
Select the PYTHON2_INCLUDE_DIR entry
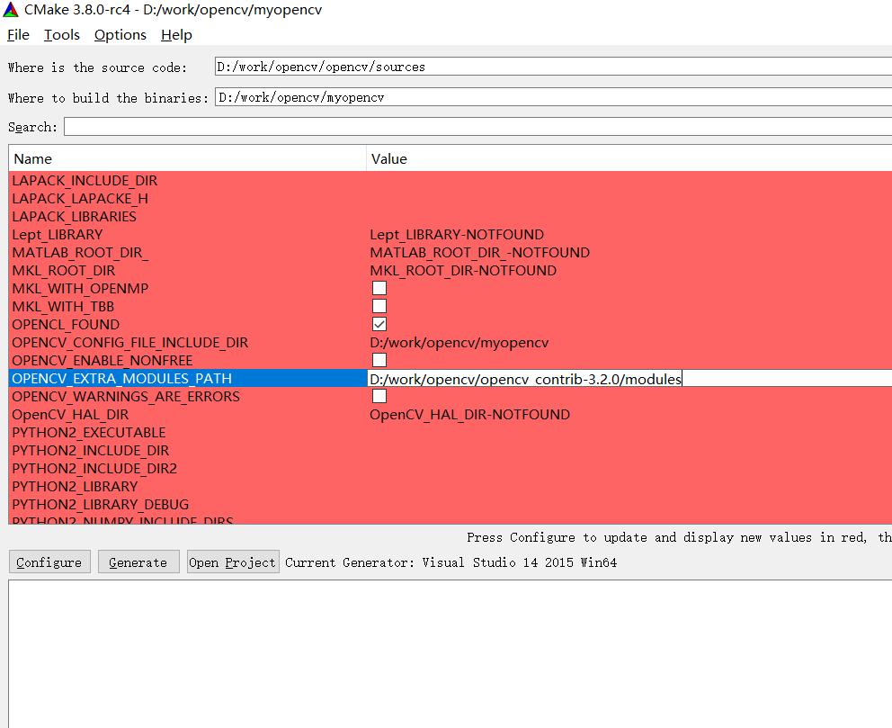pos(91,450)
